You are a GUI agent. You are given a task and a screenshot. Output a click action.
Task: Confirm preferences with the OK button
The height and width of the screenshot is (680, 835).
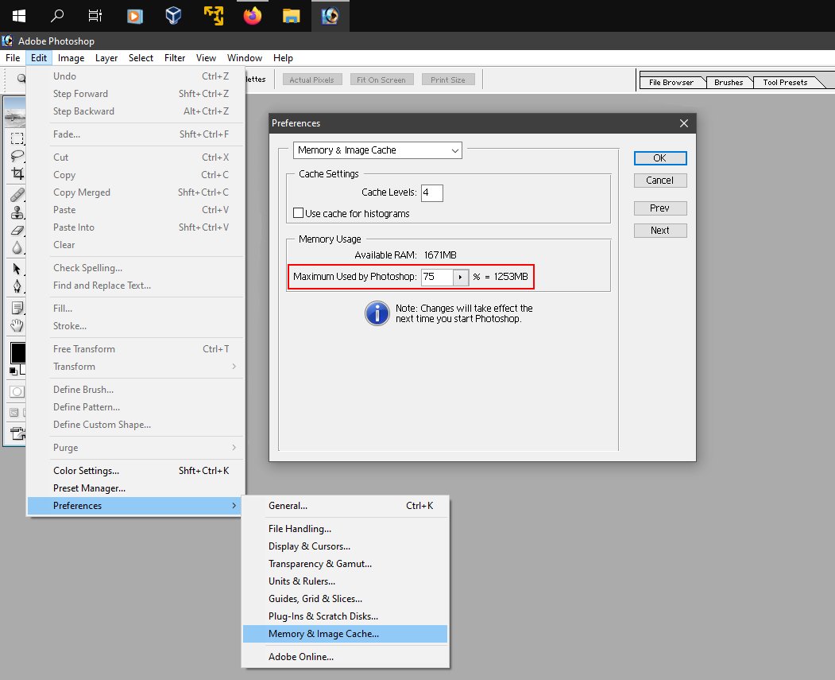point(659,157)
